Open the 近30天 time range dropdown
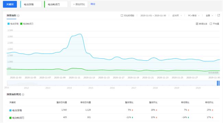Screen dimensions: 223x123 [x=177, y=16]
